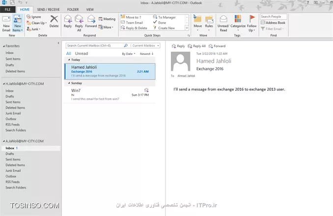Click Forward in the reading pane
The height and width of the screenshot is (216, 333).
coord(217,46)
